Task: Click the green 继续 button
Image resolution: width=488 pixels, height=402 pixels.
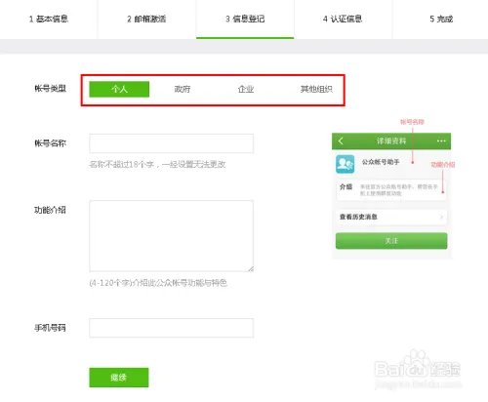Action: 119,378
